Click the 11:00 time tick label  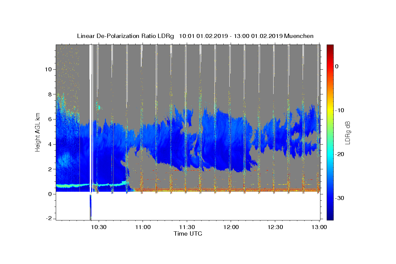(143, 227)
